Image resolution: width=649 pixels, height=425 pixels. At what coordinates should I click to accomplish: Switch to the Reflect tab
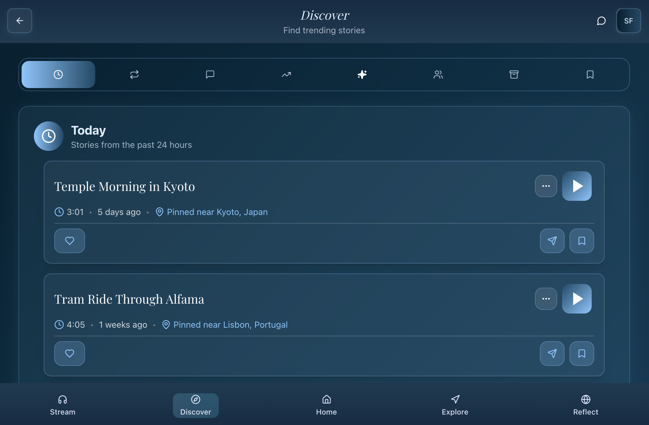pyautogui.click(x=585, y=405)
